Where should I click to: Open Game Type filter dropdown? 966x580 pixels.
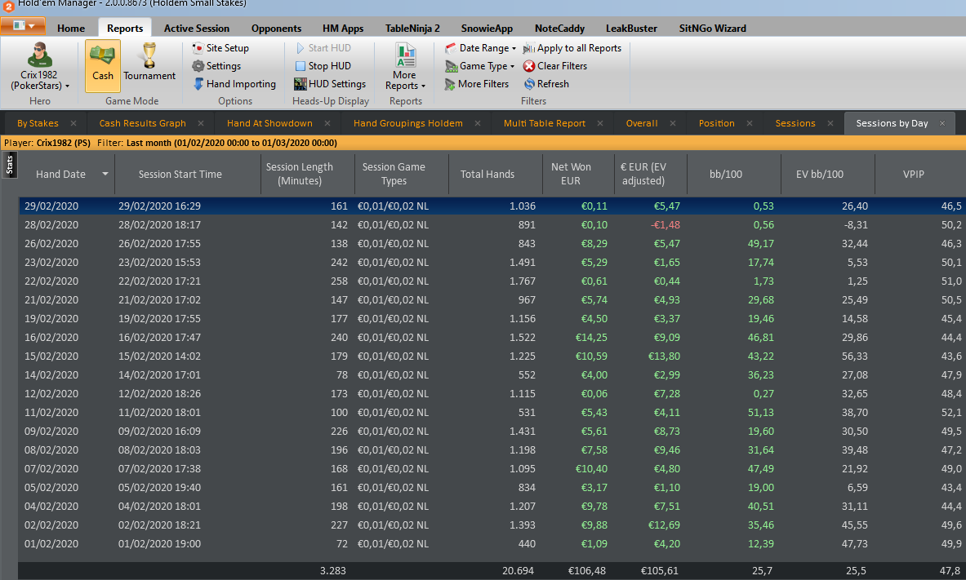pos(479,66)
